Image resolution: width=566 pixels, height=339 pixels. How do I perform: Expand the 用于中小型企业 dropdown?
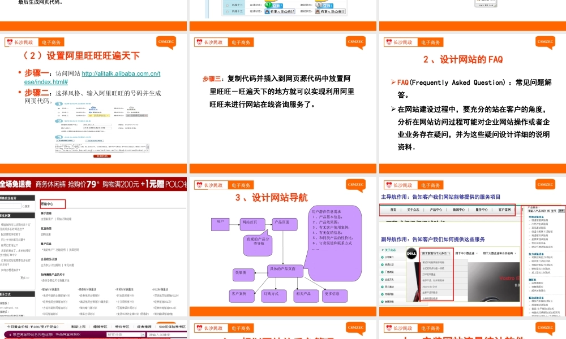pyautogui.click(x=466, y=253)
